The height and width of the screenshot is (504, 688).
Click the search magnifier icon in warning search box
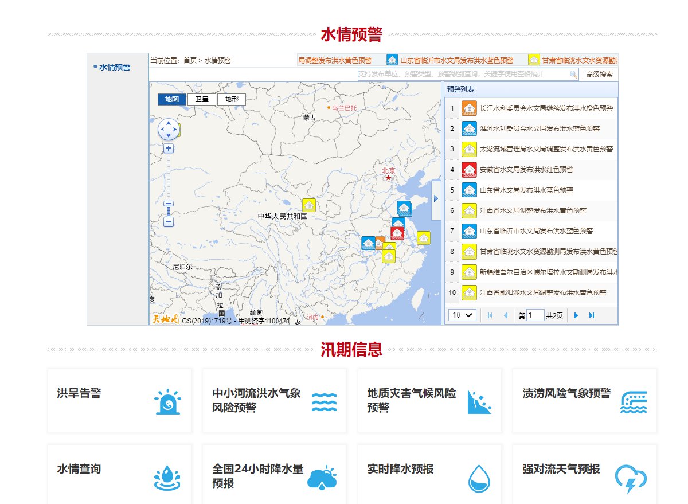tap(573, 75)
